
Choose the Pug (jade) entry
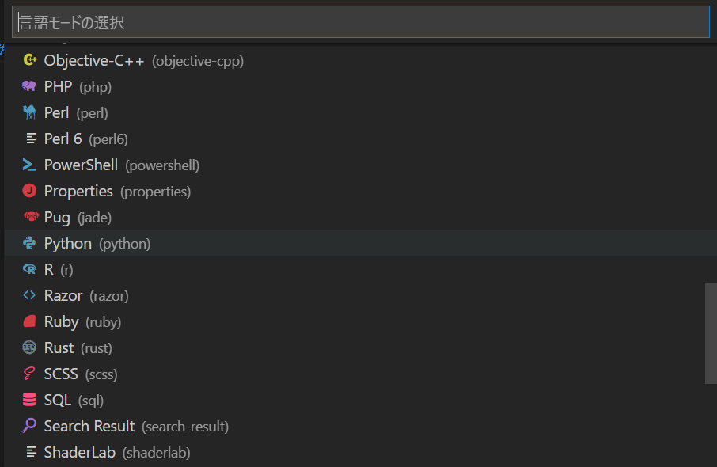pos(360,217)
